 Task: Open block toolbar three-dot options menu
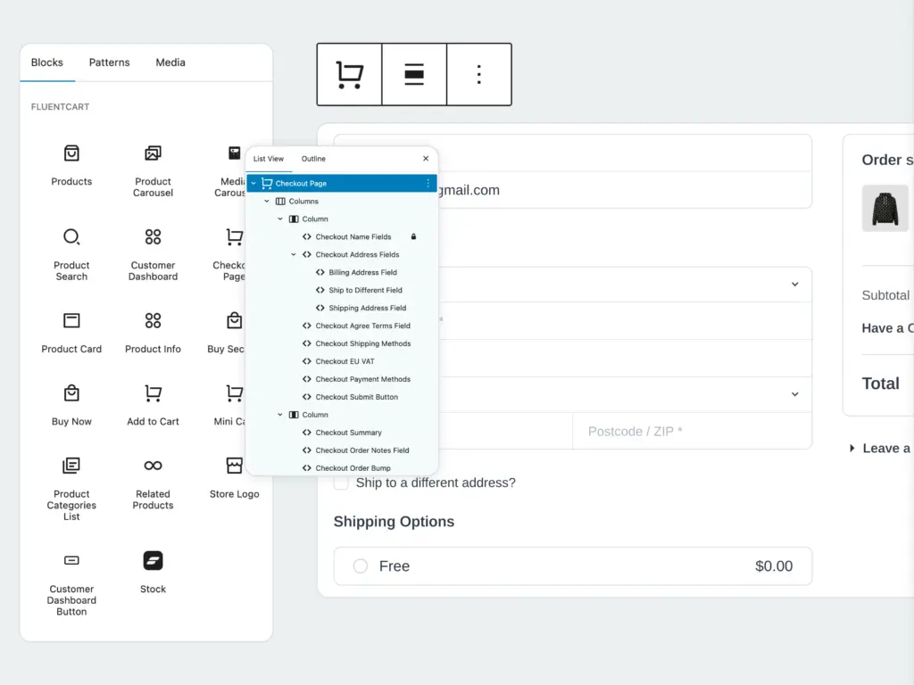click(x=479, y=75)
